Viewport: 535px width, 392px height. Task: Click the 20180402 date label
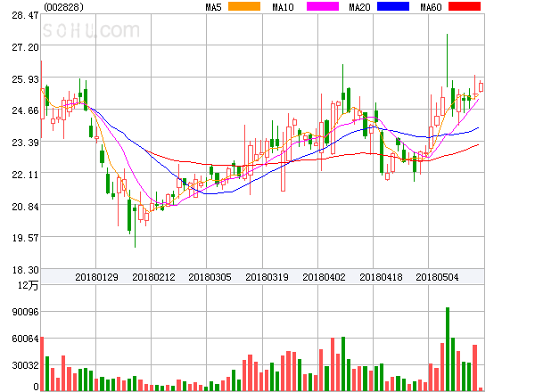coord(324,277)
